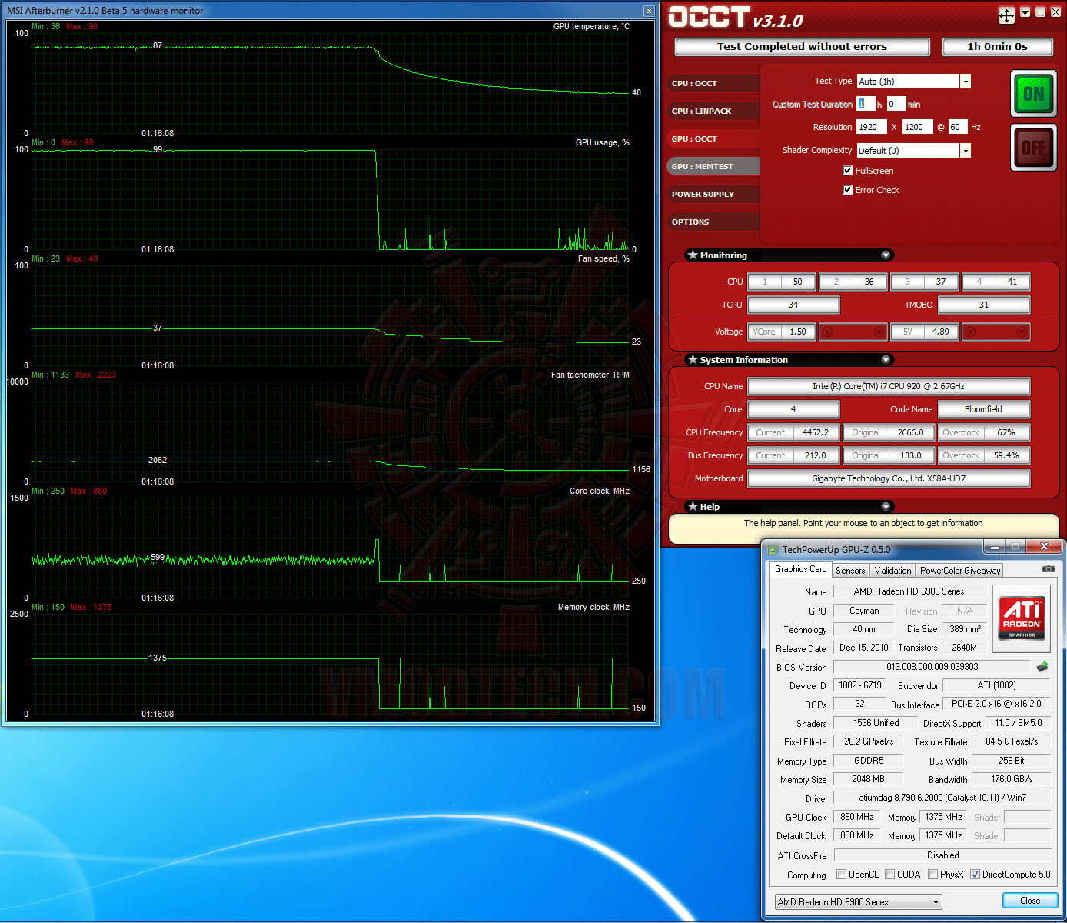Toggle the DirectCompute 5.0 checkbox

pyautogui.click(x=975, y=875)
